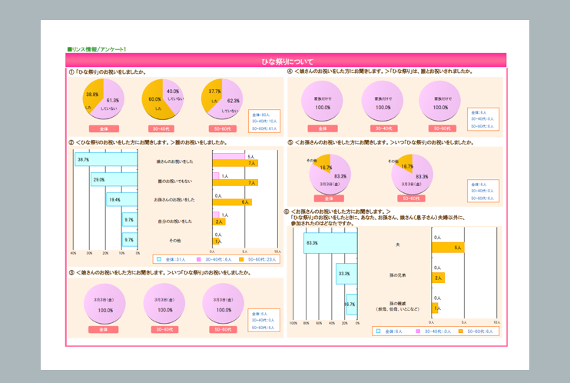Click the 33.3% cyan bar
The height and width of the screenshot is (383, 570).
pyautogui.click(x=346, y=274)
